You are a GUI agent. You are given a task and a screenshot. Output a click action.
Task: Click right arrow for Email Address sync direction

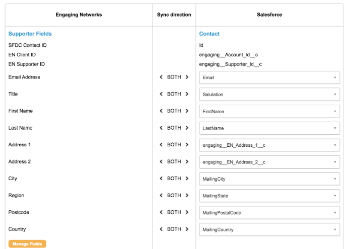point(187,77)
